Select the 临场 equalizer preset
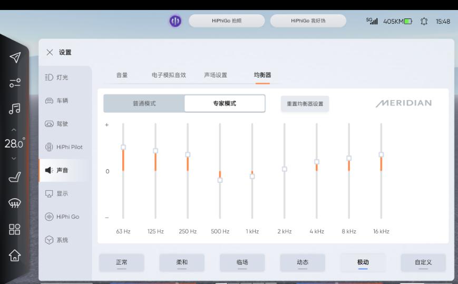The image size is (458, 284). [x=242, y=263]
